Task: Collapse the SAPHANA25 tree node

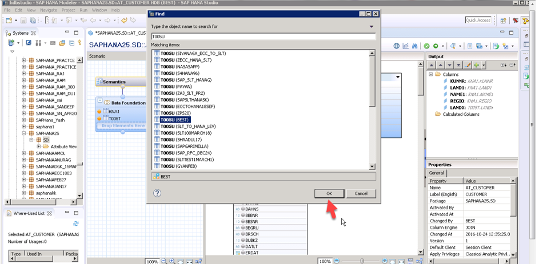Action: (24, 133)
